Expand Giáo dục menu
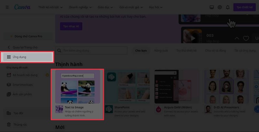Viewport: 259px width, 132px height. [105, 7]
